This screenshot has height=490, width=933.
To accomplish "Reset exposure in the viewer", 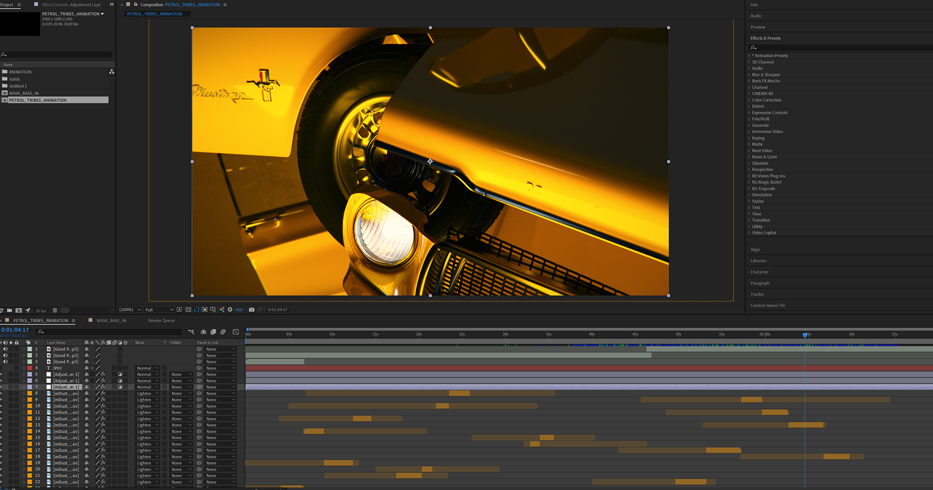I will (230, 309).
